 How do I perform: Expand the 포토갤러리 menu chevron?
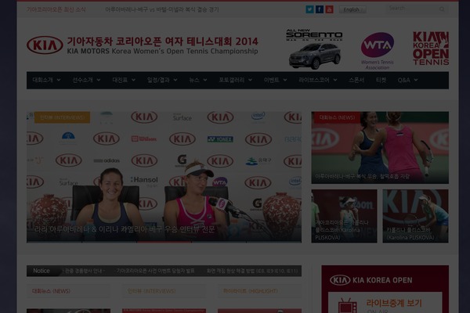coord(250,80)
